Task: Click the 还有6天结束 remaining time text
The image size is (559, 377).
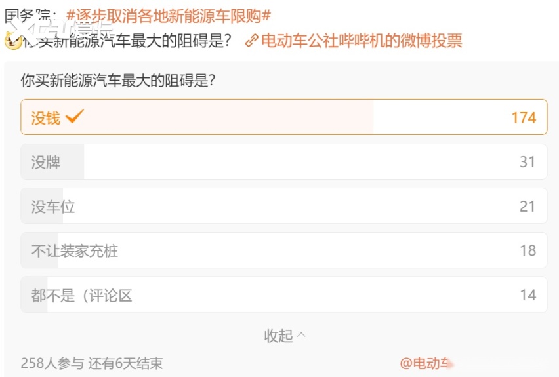Action: pyautogui.click(x=125, y=363)
